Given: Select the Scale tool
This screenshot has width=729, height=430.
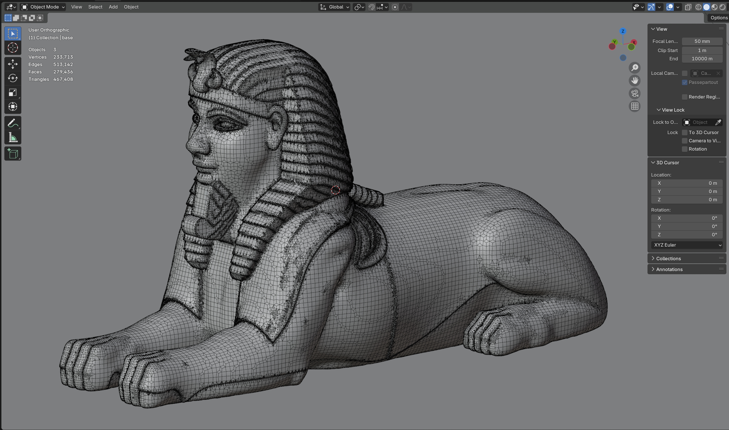Looking at the screenshot, I should coord(13,93).
